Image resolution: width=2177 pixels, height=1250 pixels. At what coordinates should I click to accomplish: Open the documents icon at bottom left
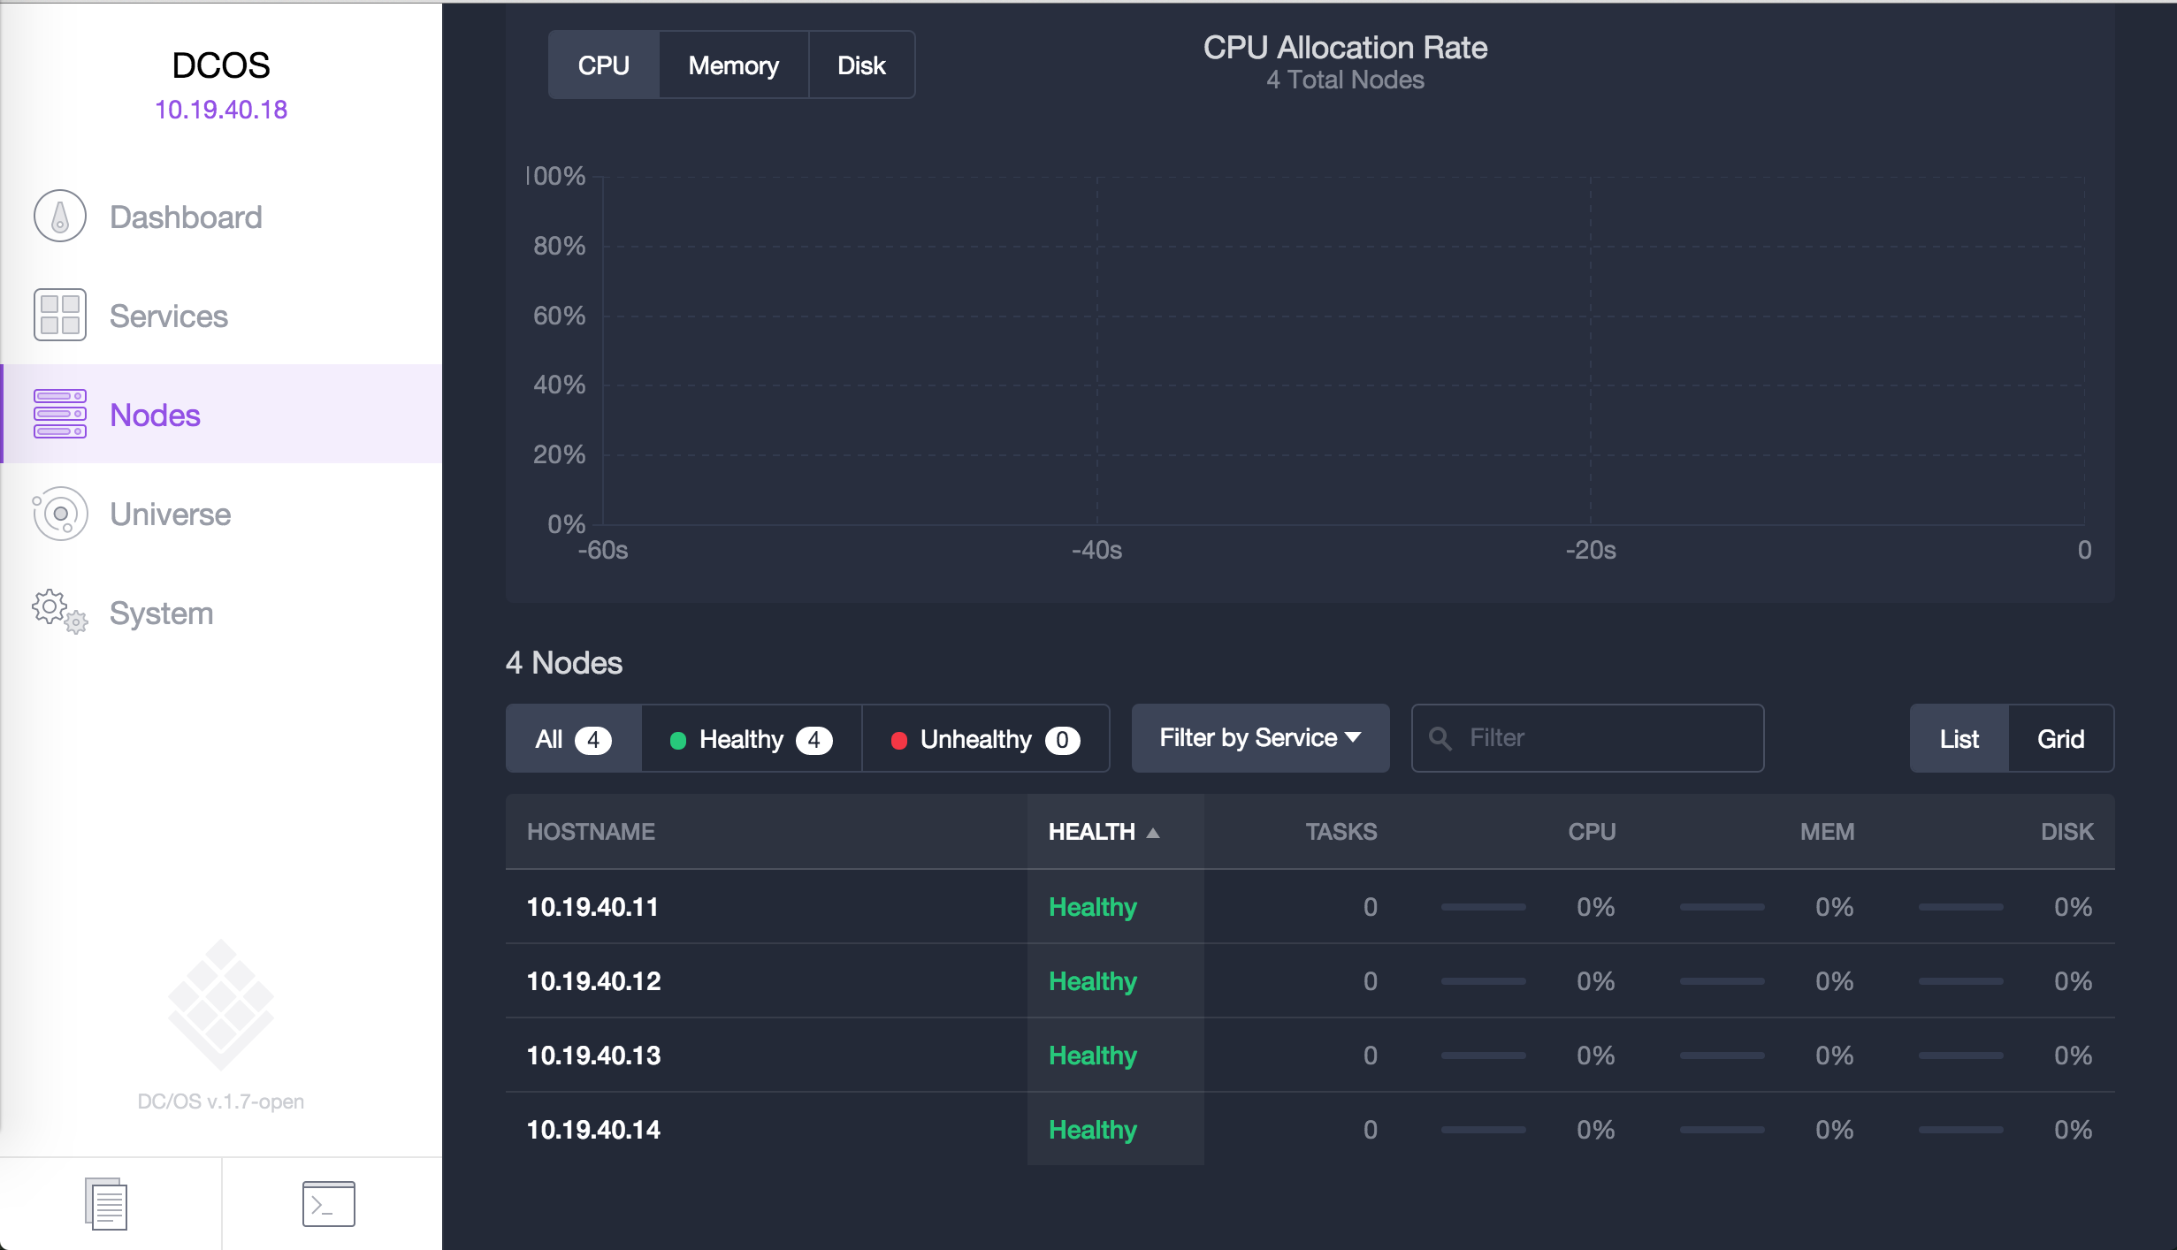tap(107, 1203)
